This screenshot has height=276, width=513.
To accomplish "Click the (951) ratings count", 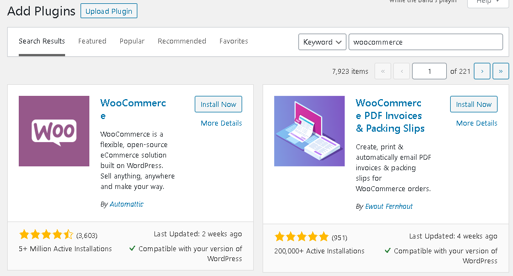I will (x=339, y=237).
